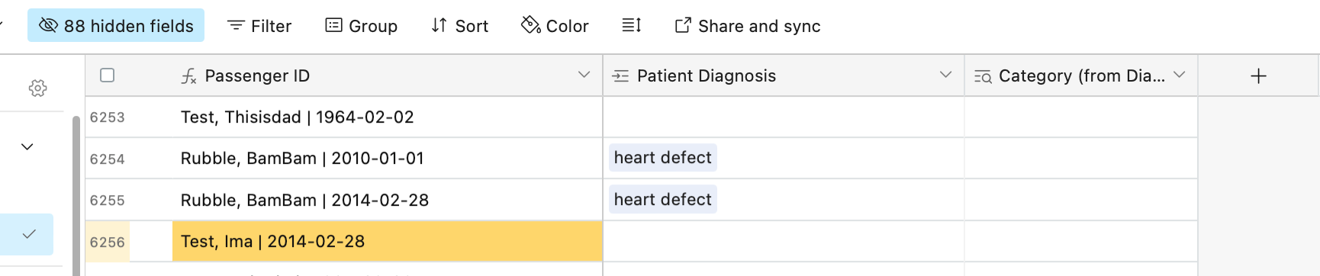This screenshot has height=276, width=1320.
Task: Click the settings gear in sidebar
Action: point(37,88)
